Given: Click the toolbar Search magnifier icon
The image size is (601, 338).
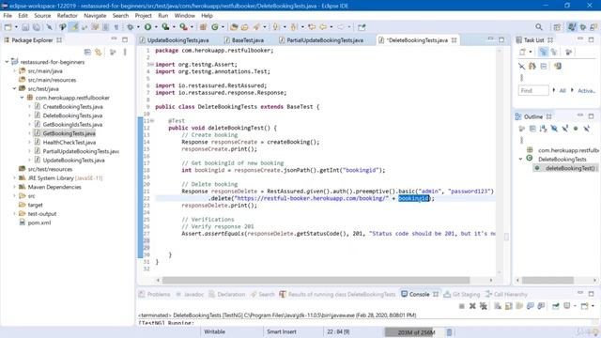Looking at the screenshot, I should pyautogui.click(x=539, y=27).
